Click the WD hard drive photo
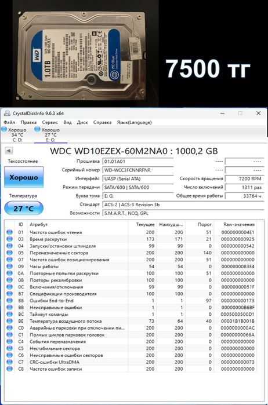This screenshot has width=268, height=405. tap(84, 57)
